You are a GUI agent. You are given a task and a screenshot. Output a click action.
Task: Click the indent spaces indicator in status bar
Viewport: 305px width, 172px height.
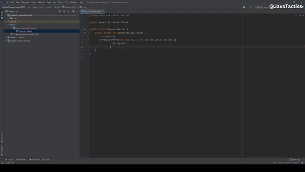point(296,162)
